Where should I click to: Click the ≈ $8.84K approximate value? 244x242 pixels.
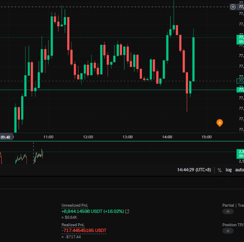tap(69, 217)
